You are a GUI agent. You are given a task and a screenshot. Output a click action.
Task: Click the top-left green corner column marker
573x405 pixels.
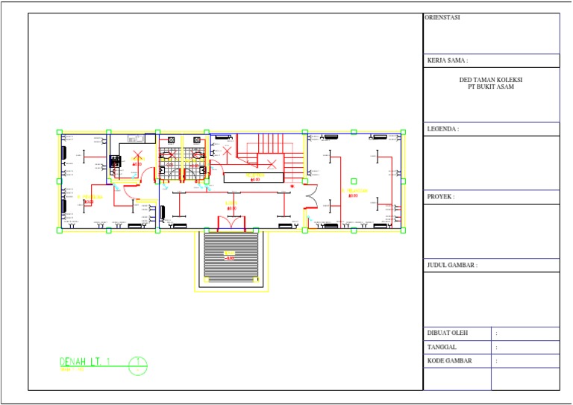click(x=60, y=132)
